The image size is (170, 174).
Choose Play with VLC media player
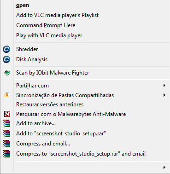[49, 35]
